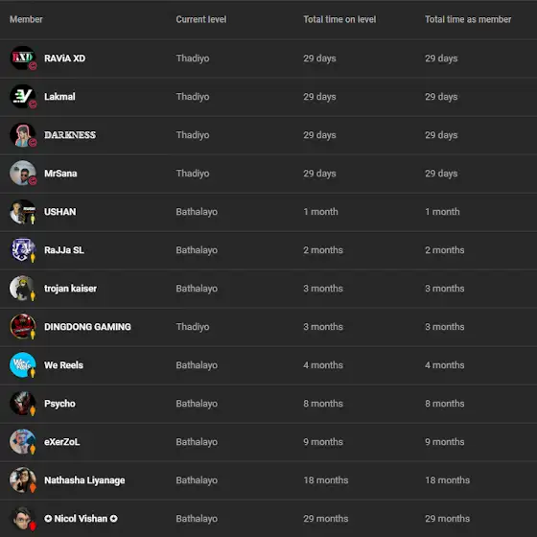The image size is (537, 537).
Task: Select the Nicol Vishan member name
Action: [x=81, y=519]
